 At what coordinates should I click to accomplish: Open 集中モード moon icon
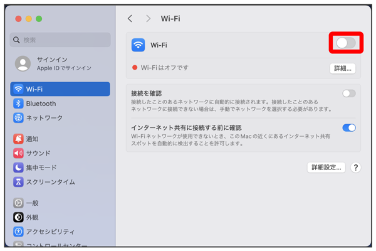[18, 168]
